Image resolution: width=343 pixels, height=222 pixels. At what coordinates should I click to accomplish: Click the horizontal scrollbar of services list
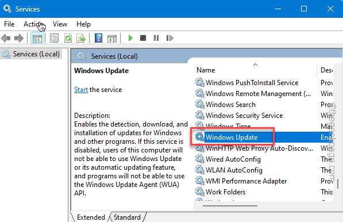pos(230,206)
